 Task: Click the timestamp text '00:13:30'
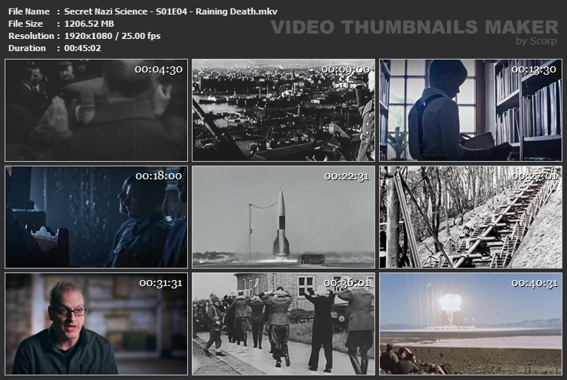click(533, 69)
